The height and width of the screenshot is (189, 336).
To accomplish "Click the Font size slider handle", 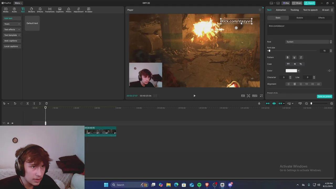I will [269, 51].
